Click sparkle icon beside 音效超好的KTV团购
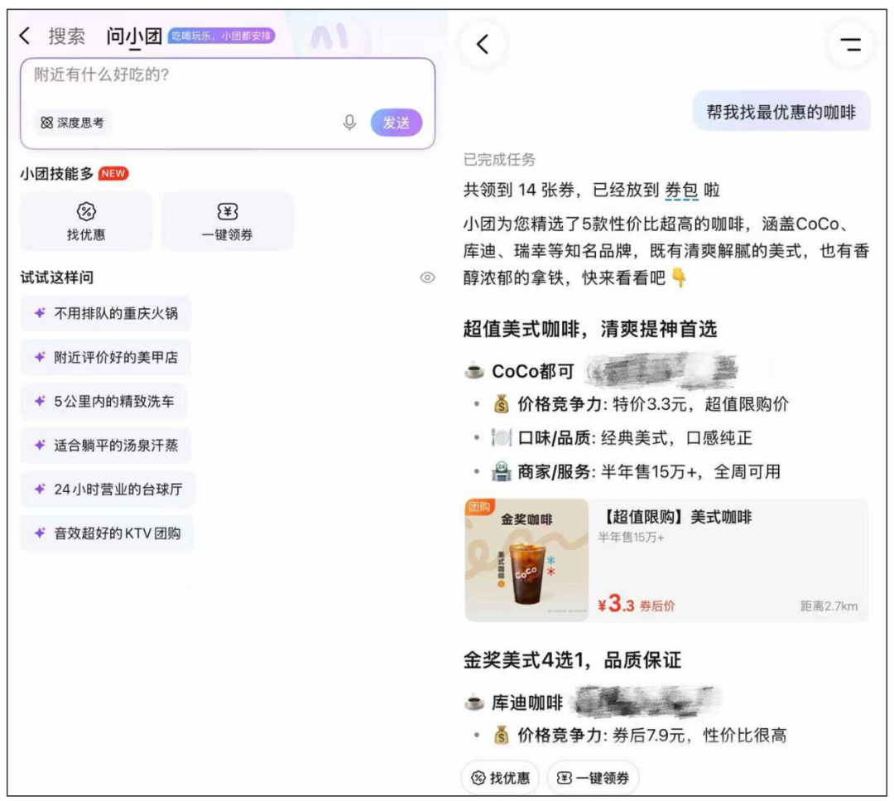Viewport: 894px width, 801px height. [x=40, y=533]
